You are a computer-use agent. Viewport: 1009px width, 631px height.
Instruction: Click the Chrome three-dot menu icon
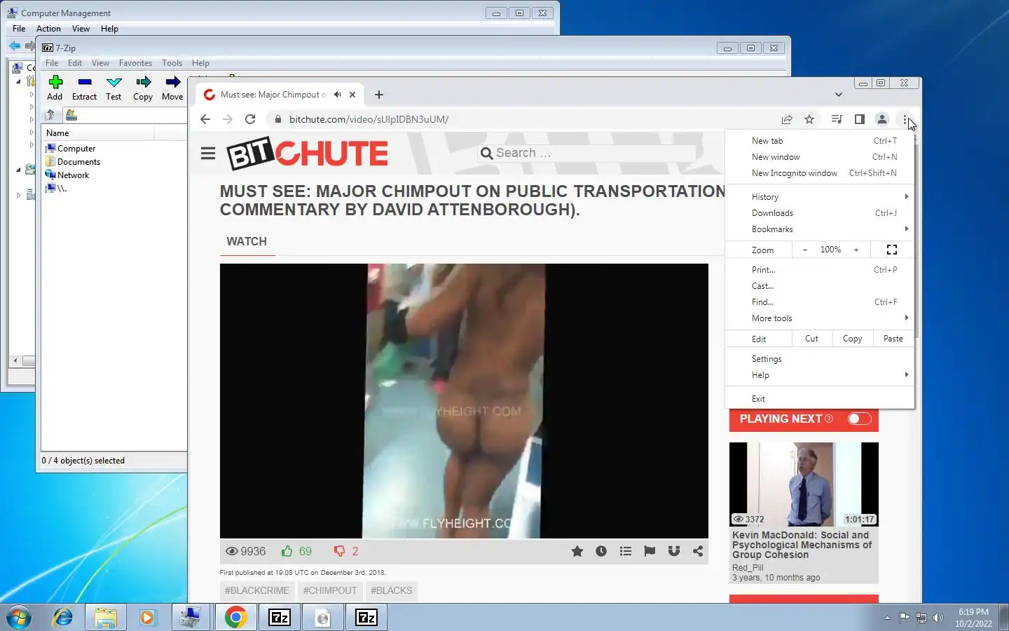click(x=905, y=119)
